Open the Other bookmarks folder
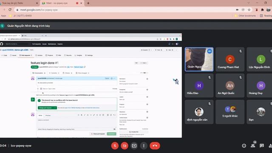 pyautogui.click(x=245, y=16)
